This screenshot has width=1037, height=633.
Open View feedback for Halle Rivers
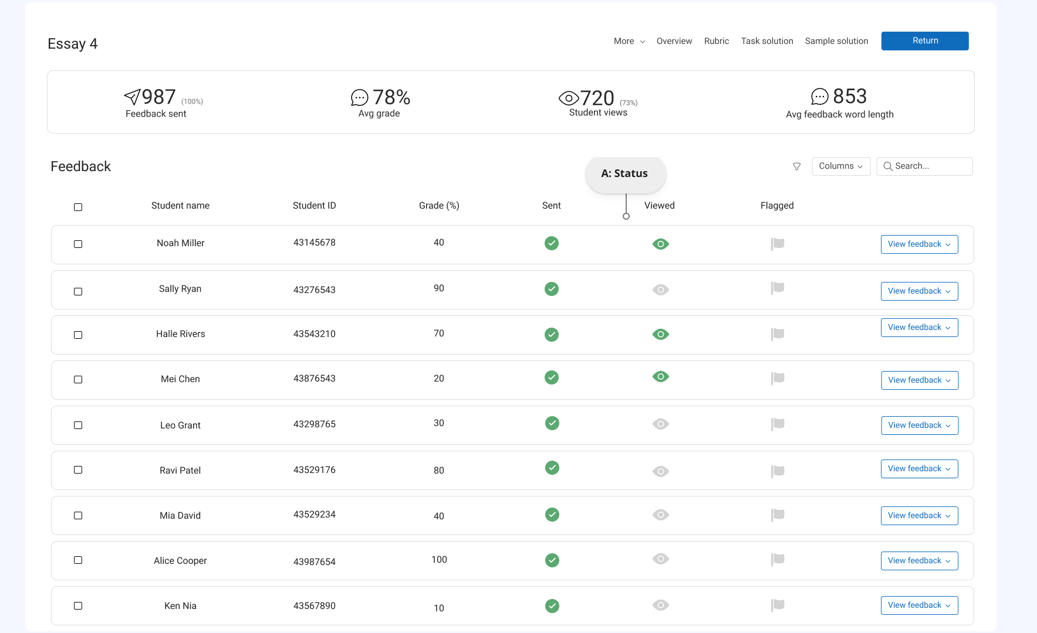tap(919, 328)
